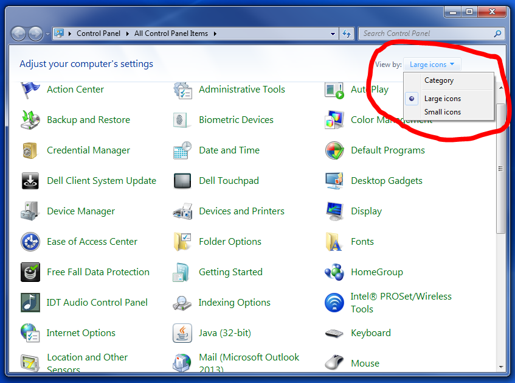Open the Mail (Microsoft Outlook 2013) icon

tap(182, 362)
